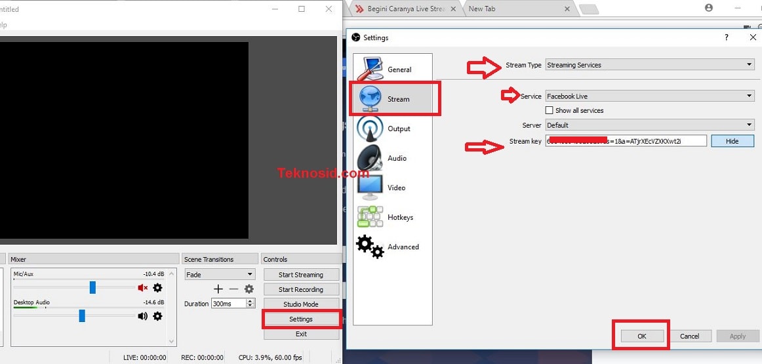Open Hotkeys settings category
This screenshot has height=364, width=762.
(392, 217)
